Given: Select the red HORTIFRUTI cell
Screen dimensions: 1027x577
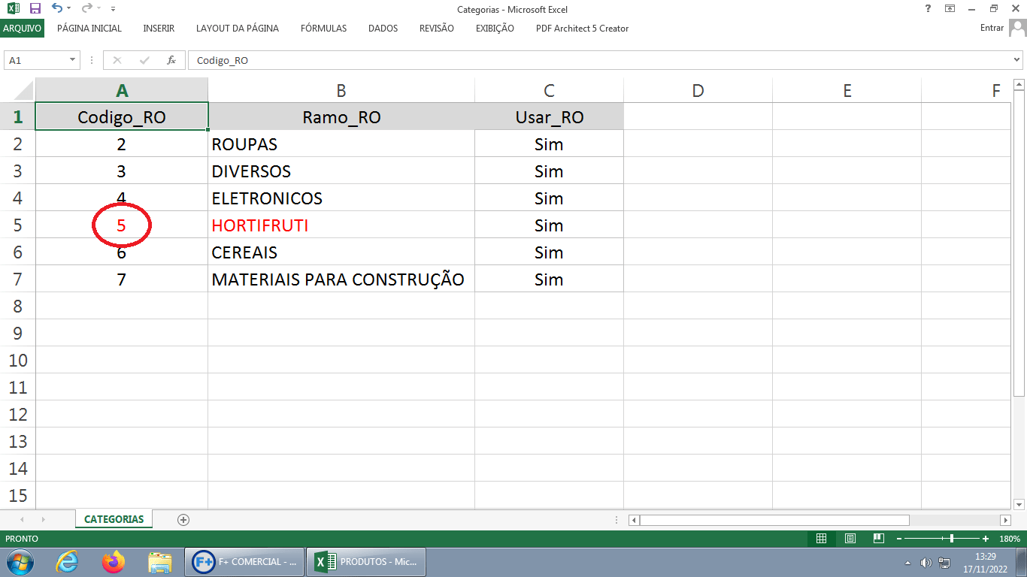Looking at the screenshot, I should pyautogui.click(x=341, y=225).
